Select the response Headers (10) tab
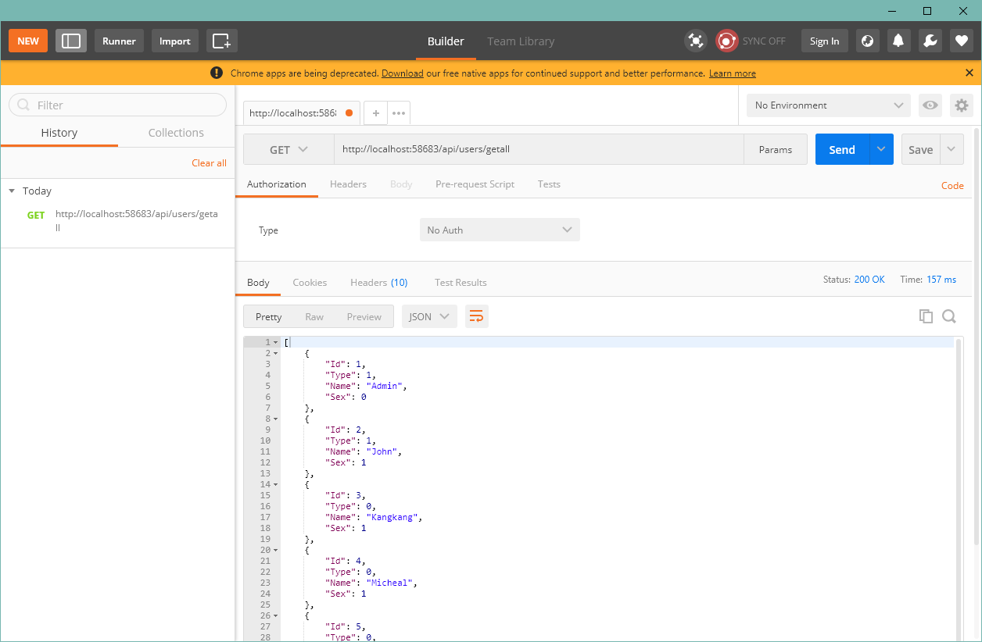 tap(378, 283)
